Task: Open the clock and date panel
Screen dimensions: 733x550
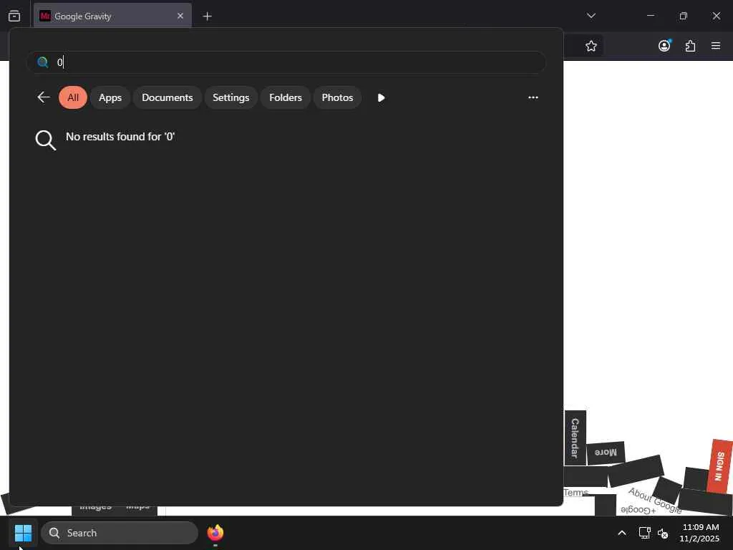Action: coord(699,533)
